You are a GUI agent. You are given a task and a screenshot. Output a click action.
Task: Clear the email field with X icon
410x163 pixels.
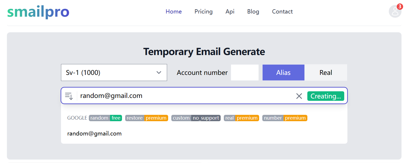[299, 96]
